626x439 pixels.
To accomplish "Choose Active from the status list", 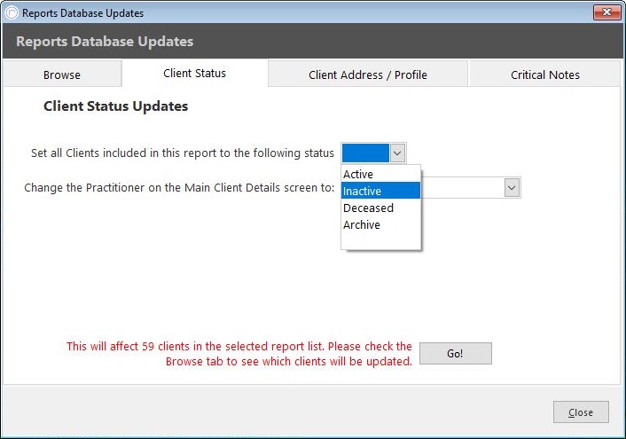I will (381, 174).
